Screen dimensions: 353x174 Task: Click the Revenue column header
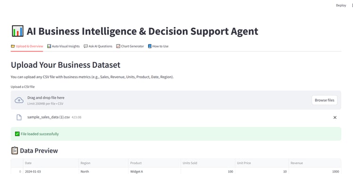(x=315, y=163)
